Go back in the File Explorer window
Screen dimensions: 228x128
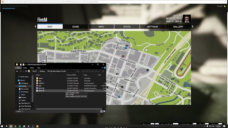coord(17,71)
